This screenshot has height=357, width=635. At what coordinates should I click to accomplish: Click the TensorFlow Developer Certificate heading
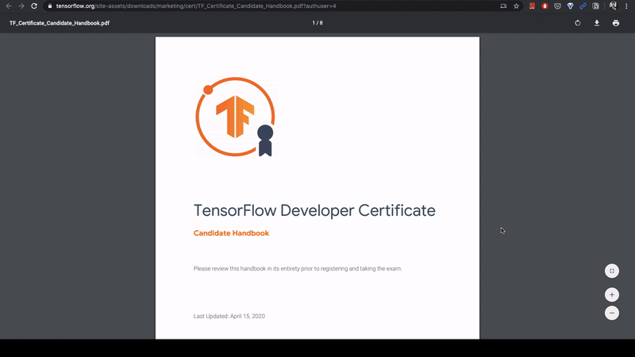(314, 210)
